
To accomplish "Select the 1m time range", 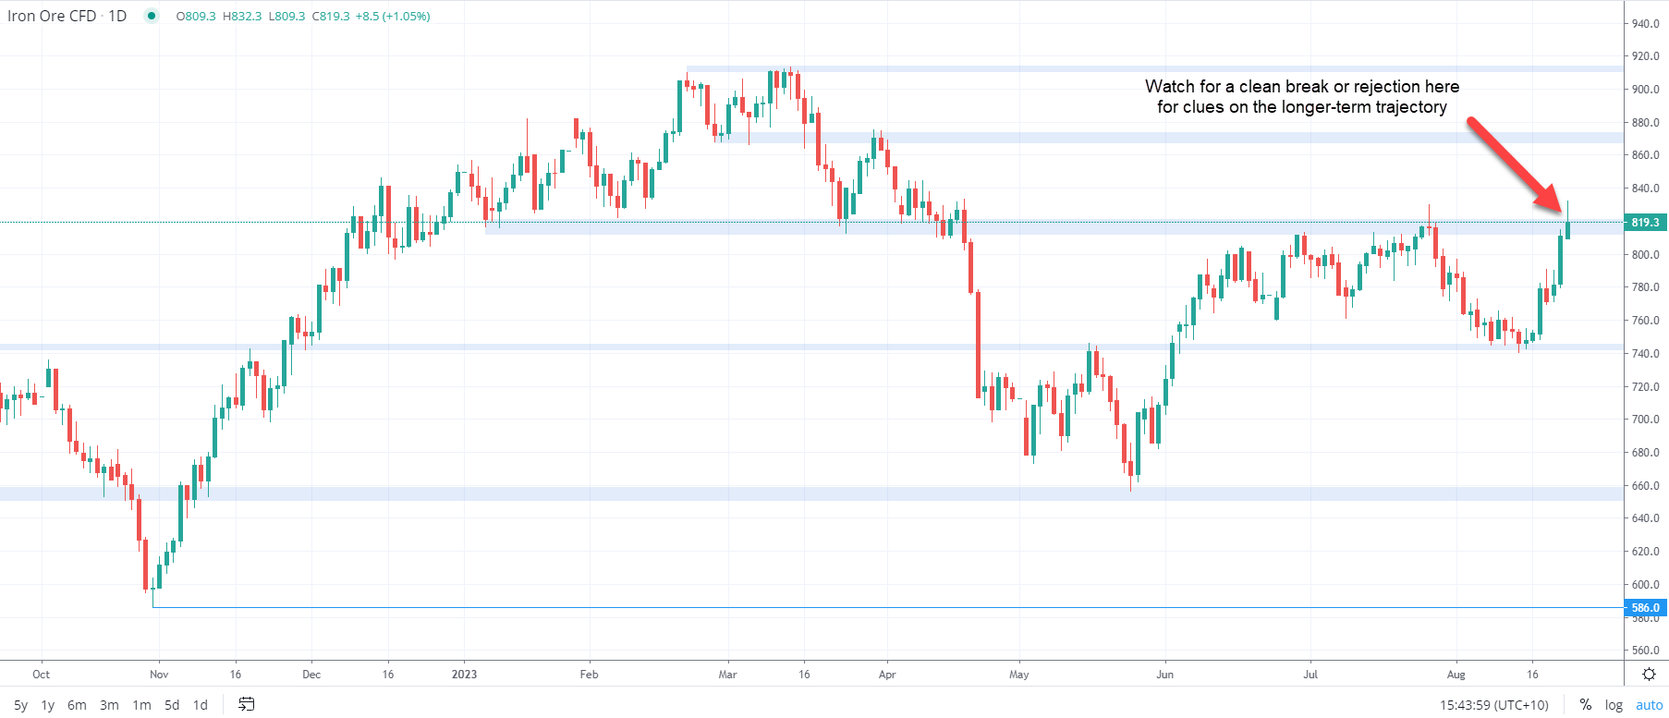I will [141, 705].
